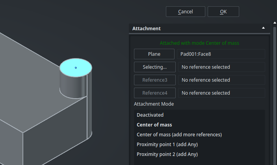
Task: Select Proximity point 1 mode
Action: pos(167,145)
